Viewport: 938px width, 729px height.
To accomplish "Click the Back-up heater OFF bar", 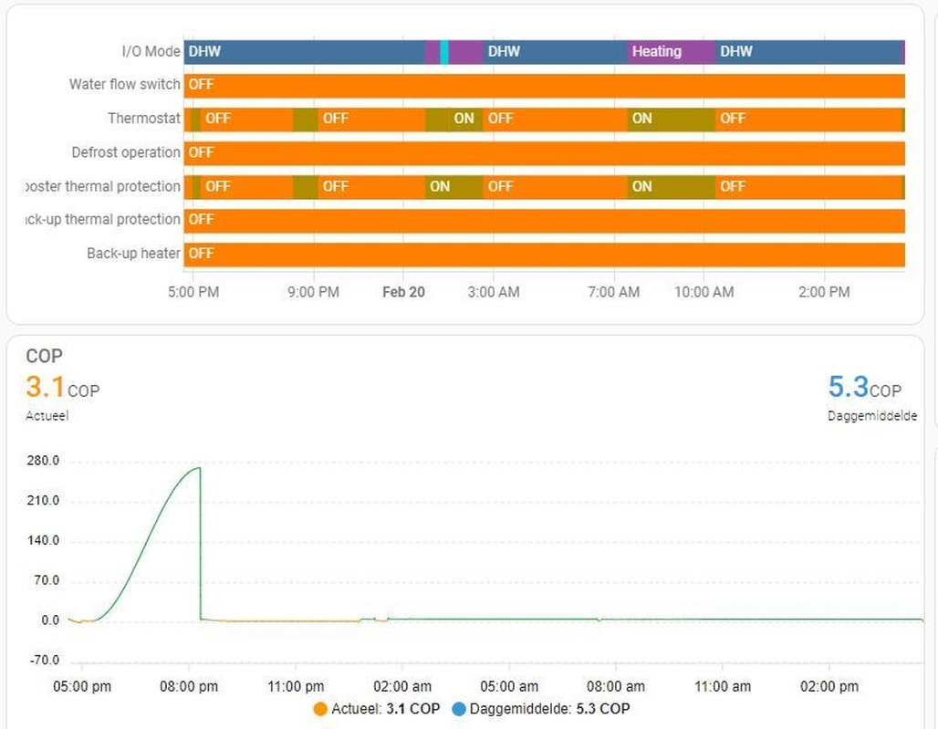I will [x=545, y=255].
